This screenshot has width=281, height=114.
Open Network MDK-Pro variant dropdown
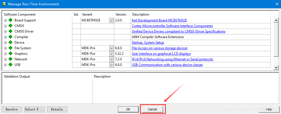coord(111,59)
